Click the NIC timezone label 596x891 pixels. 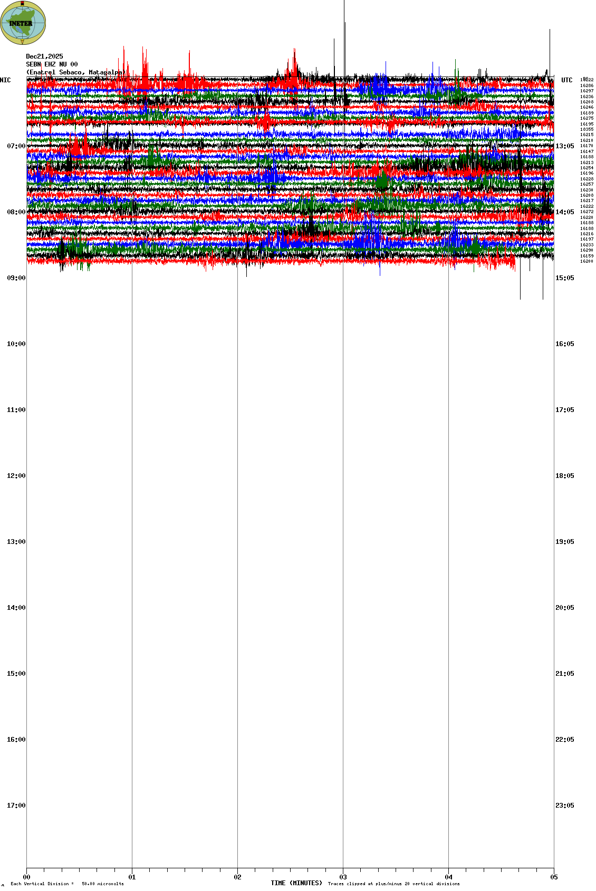pyautogui.click(x=5, y=80)
